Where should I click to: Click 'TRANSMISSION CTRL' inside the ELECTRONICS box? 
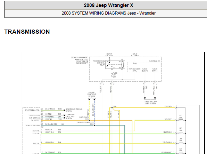click(x=134, y=70)
